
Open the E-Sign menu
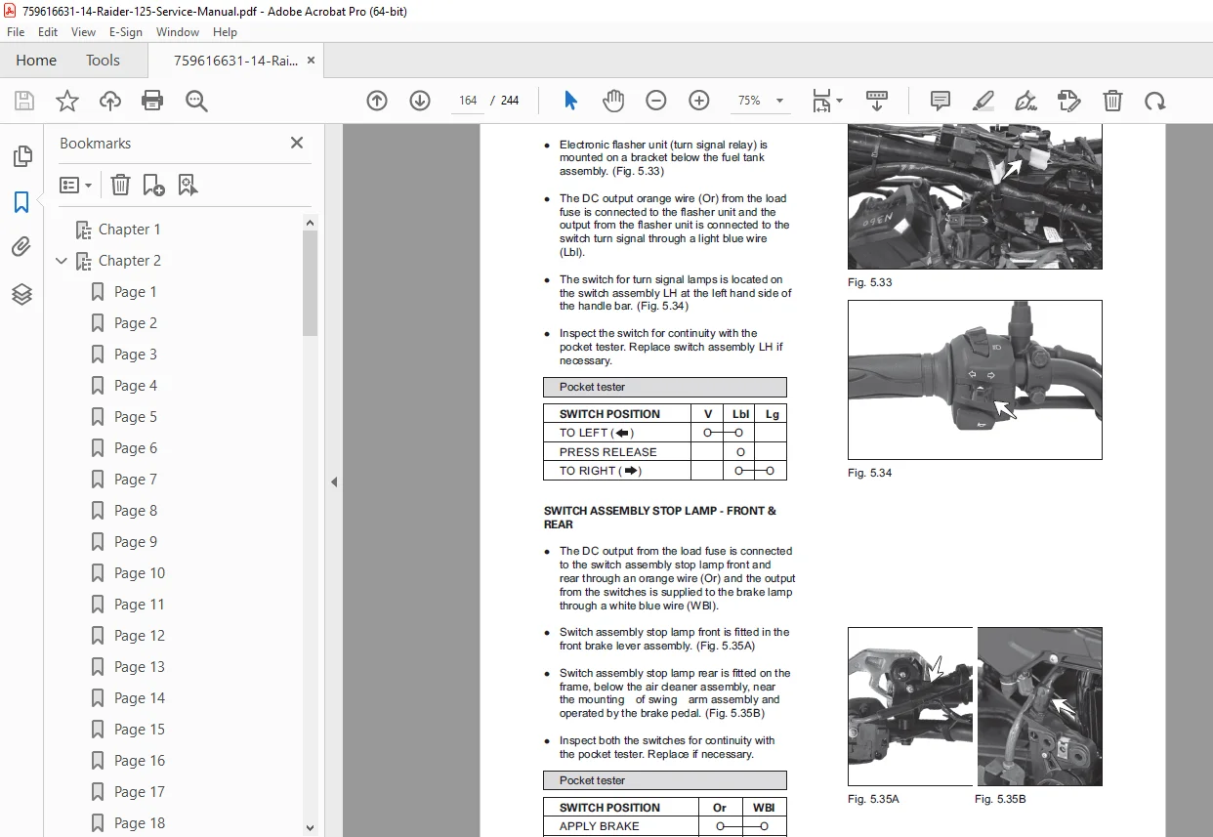[126, 32]
